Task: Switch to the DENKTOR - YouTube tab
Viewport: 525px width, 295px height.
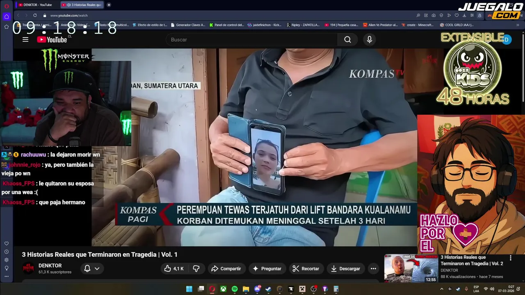Action: tap(37, 5)
